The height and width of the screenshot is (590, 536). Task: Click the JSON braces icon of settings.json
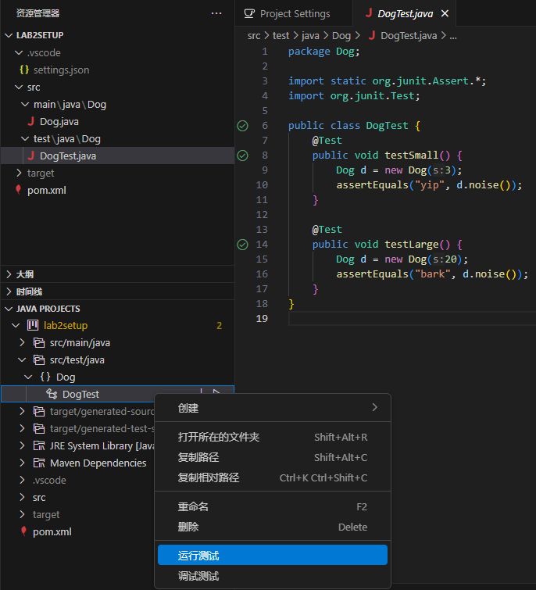[x=24, y=70]
